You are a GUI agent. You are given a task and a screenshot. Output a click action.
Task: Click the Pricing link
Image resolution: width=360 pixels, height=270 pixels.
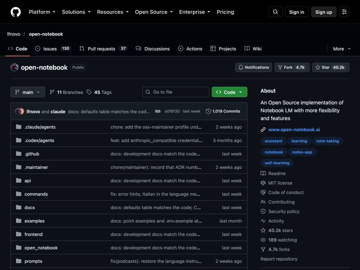225,12
